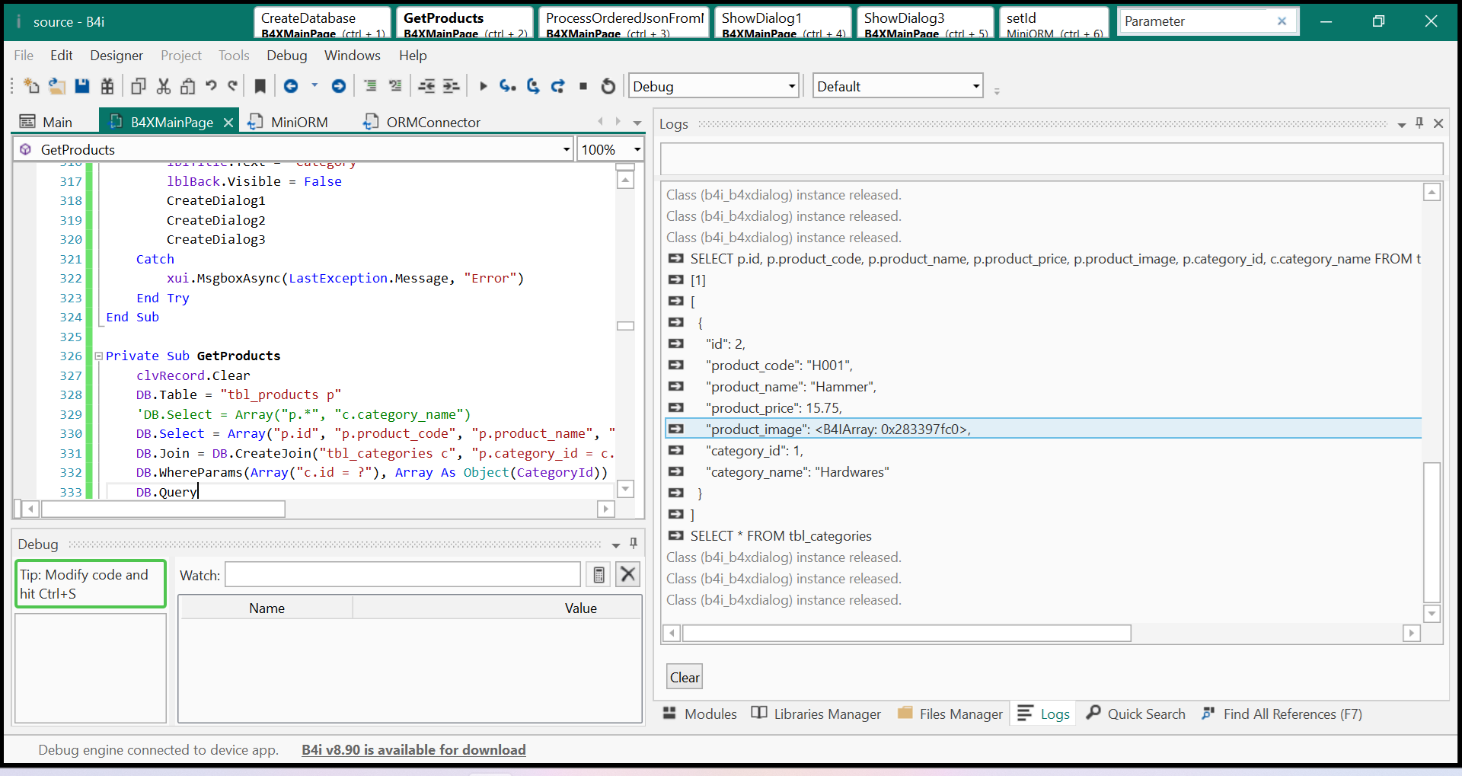The image size is (1462, 776).
Task: Click the Logs filter input field
Action: (x=1052, y=160)
